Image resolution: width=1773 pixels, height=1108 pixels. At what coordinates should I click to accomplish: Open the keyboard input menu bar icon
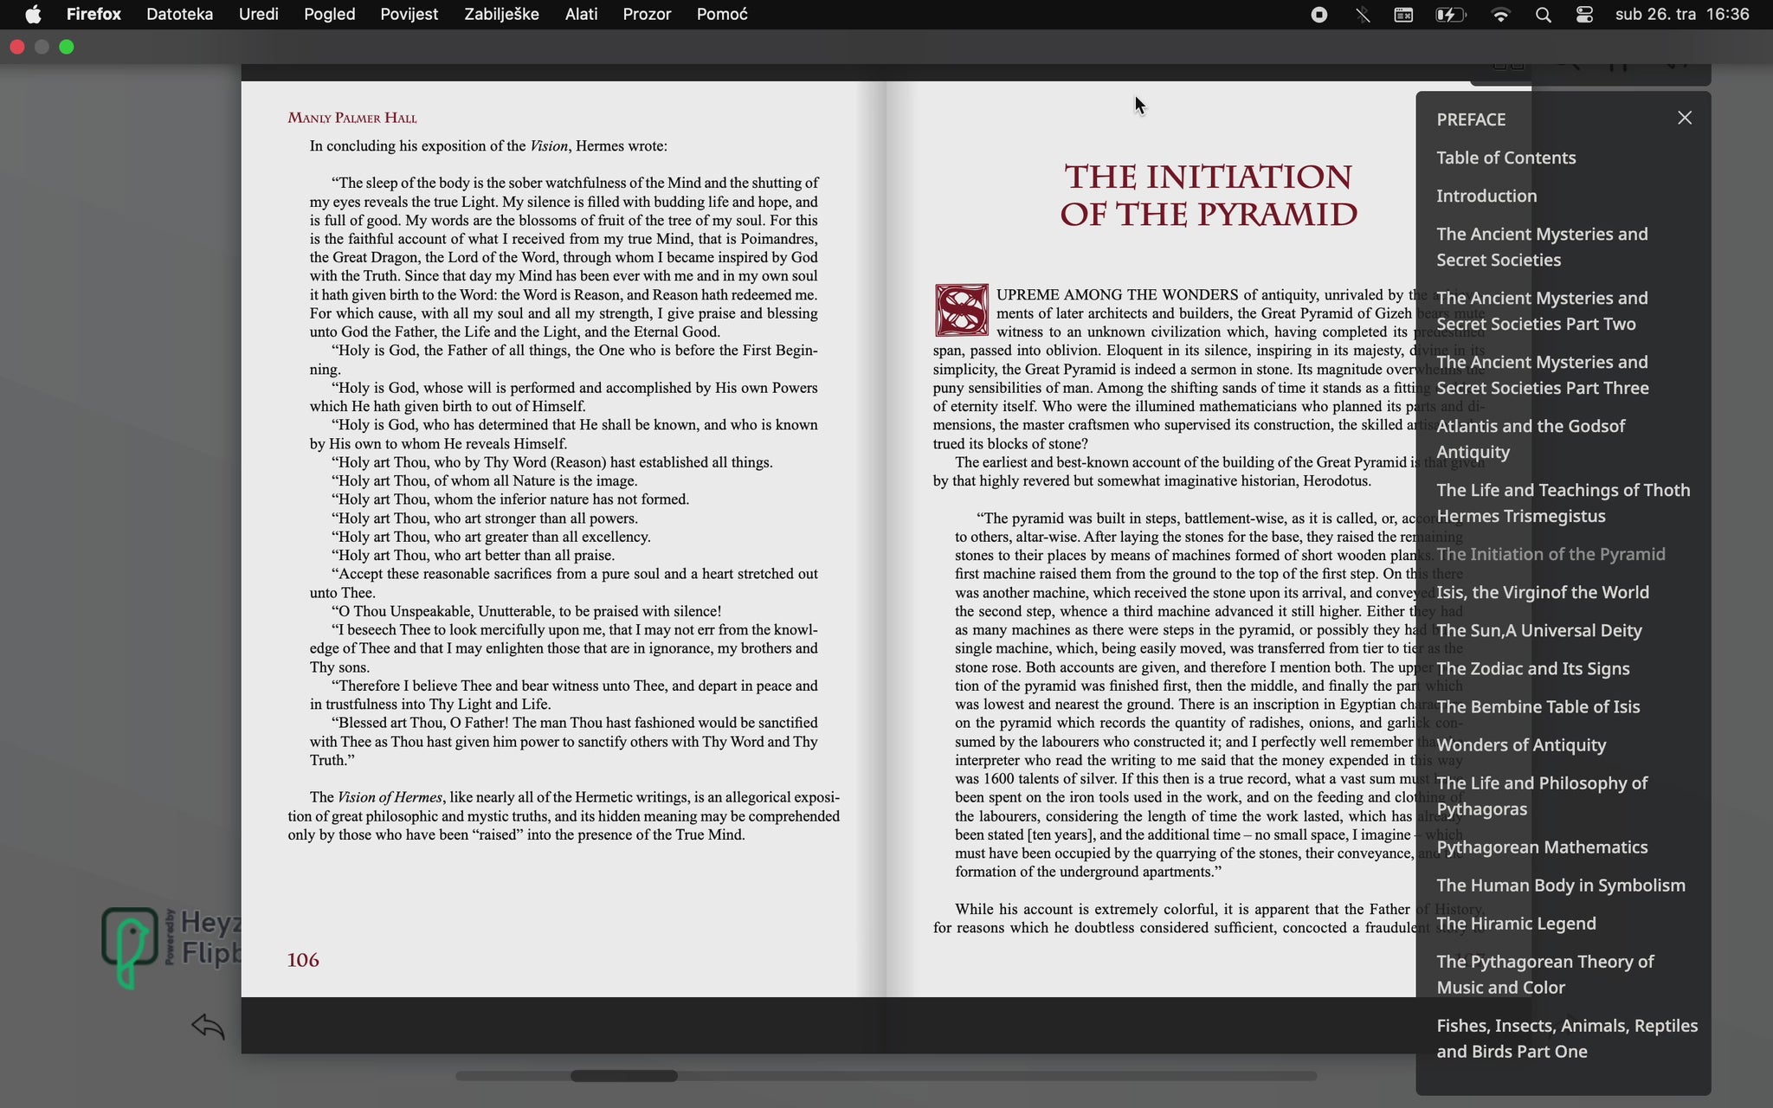pos(1403,15)
